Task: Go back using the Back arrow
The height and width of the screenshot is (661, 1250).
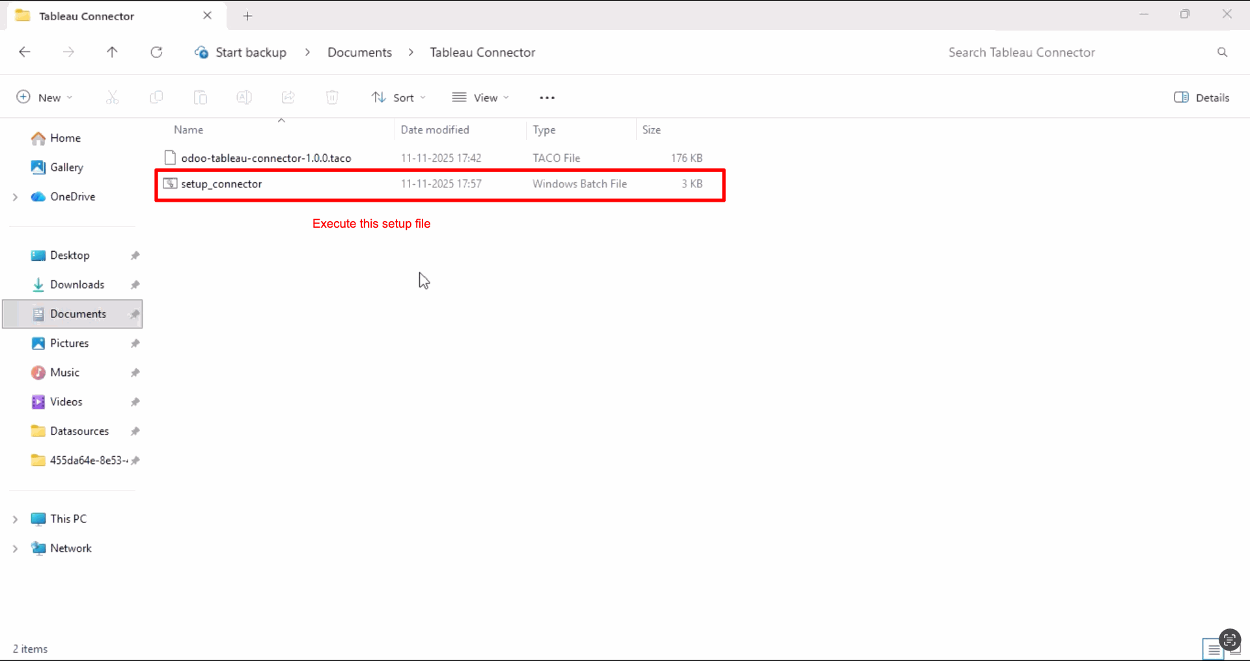Action: 25,52
